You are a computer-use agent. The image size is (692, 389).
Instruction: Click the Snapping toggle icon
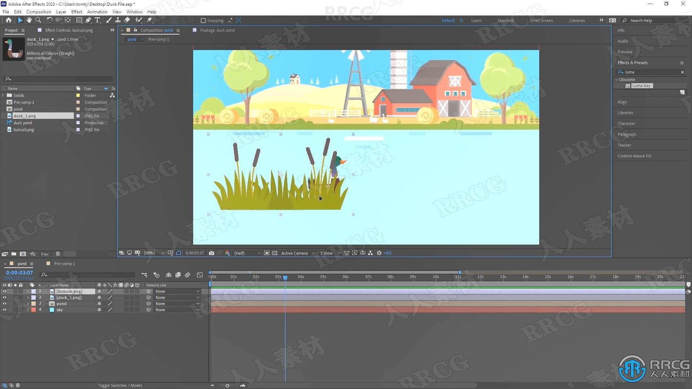(x=203, y=21)
